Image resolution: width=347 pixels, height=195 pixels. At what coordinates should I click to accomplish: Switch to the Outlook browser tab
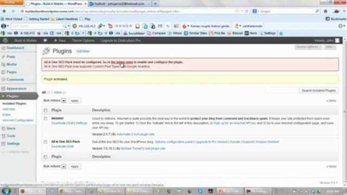point(119,4)
